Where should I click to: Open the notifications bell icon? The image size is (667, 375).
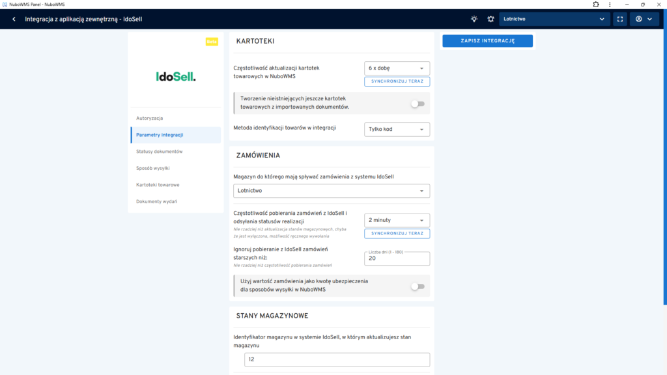(490, 19)
